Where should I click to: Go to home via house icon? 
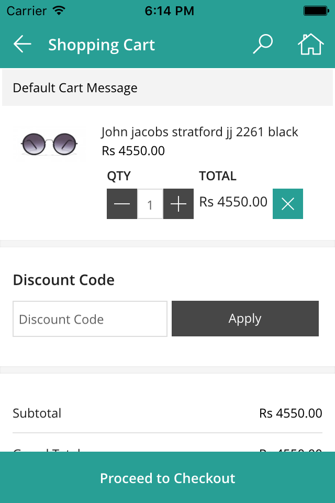[310, 45]
